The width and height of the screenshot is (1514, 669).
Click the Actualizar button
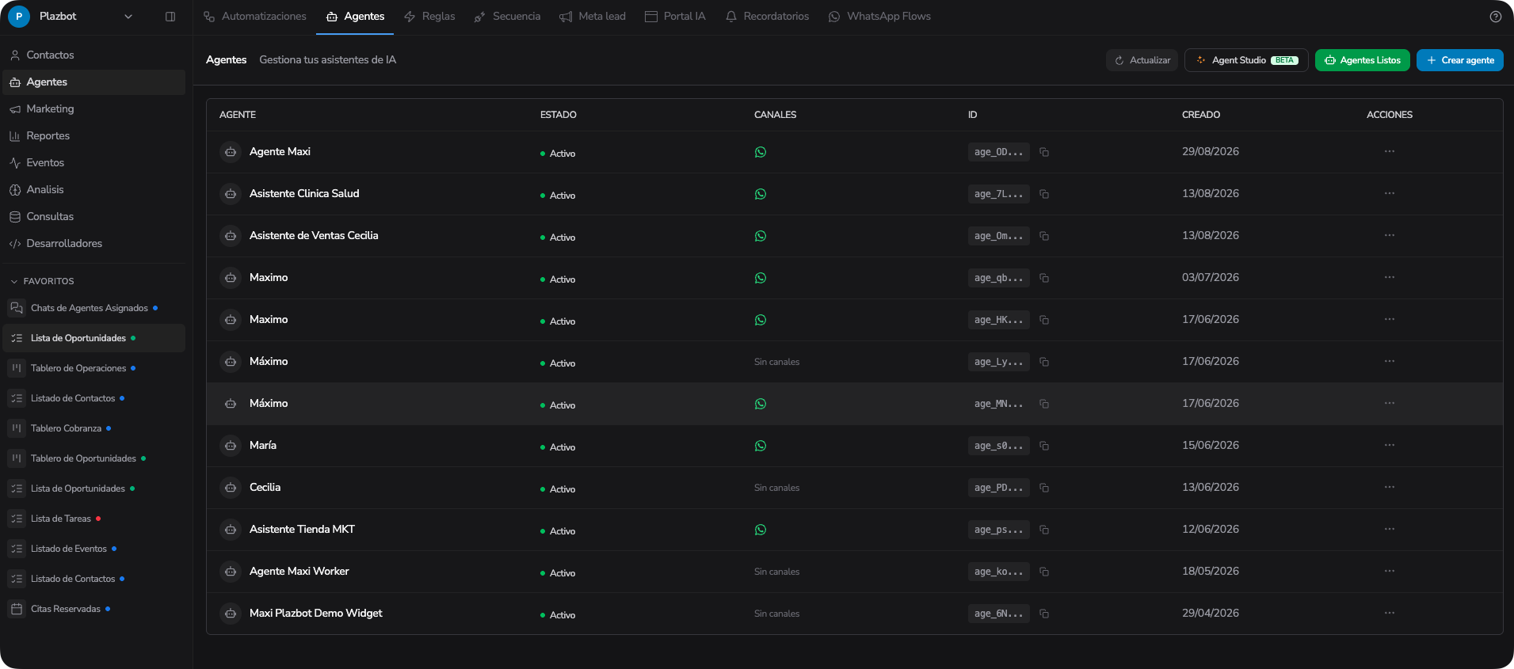(x=1142, y=60)
